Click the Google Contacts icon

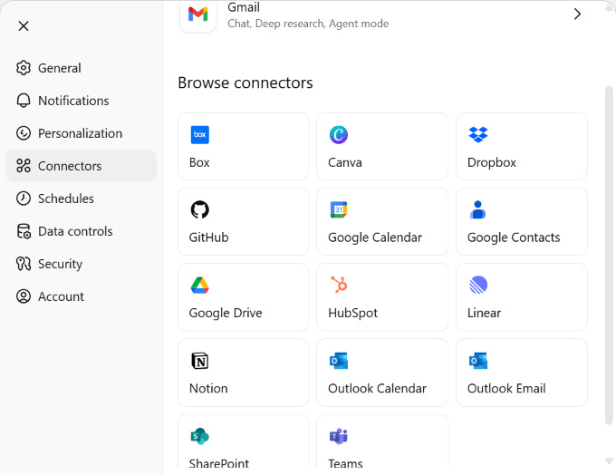(x=477, y=210)
